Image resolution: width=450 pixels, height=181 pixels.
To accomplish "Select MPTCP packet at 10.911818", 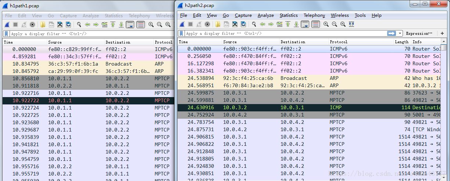I will pos(88,86).
